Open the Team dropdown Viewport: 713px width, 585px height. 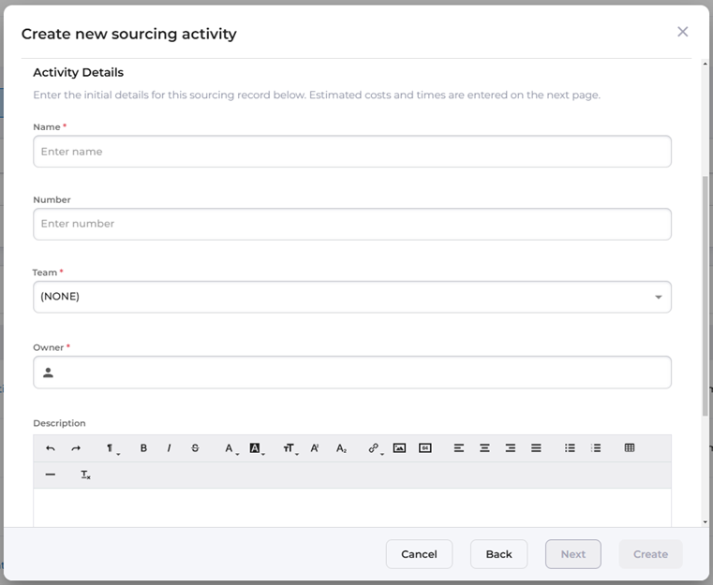[352, 297]
